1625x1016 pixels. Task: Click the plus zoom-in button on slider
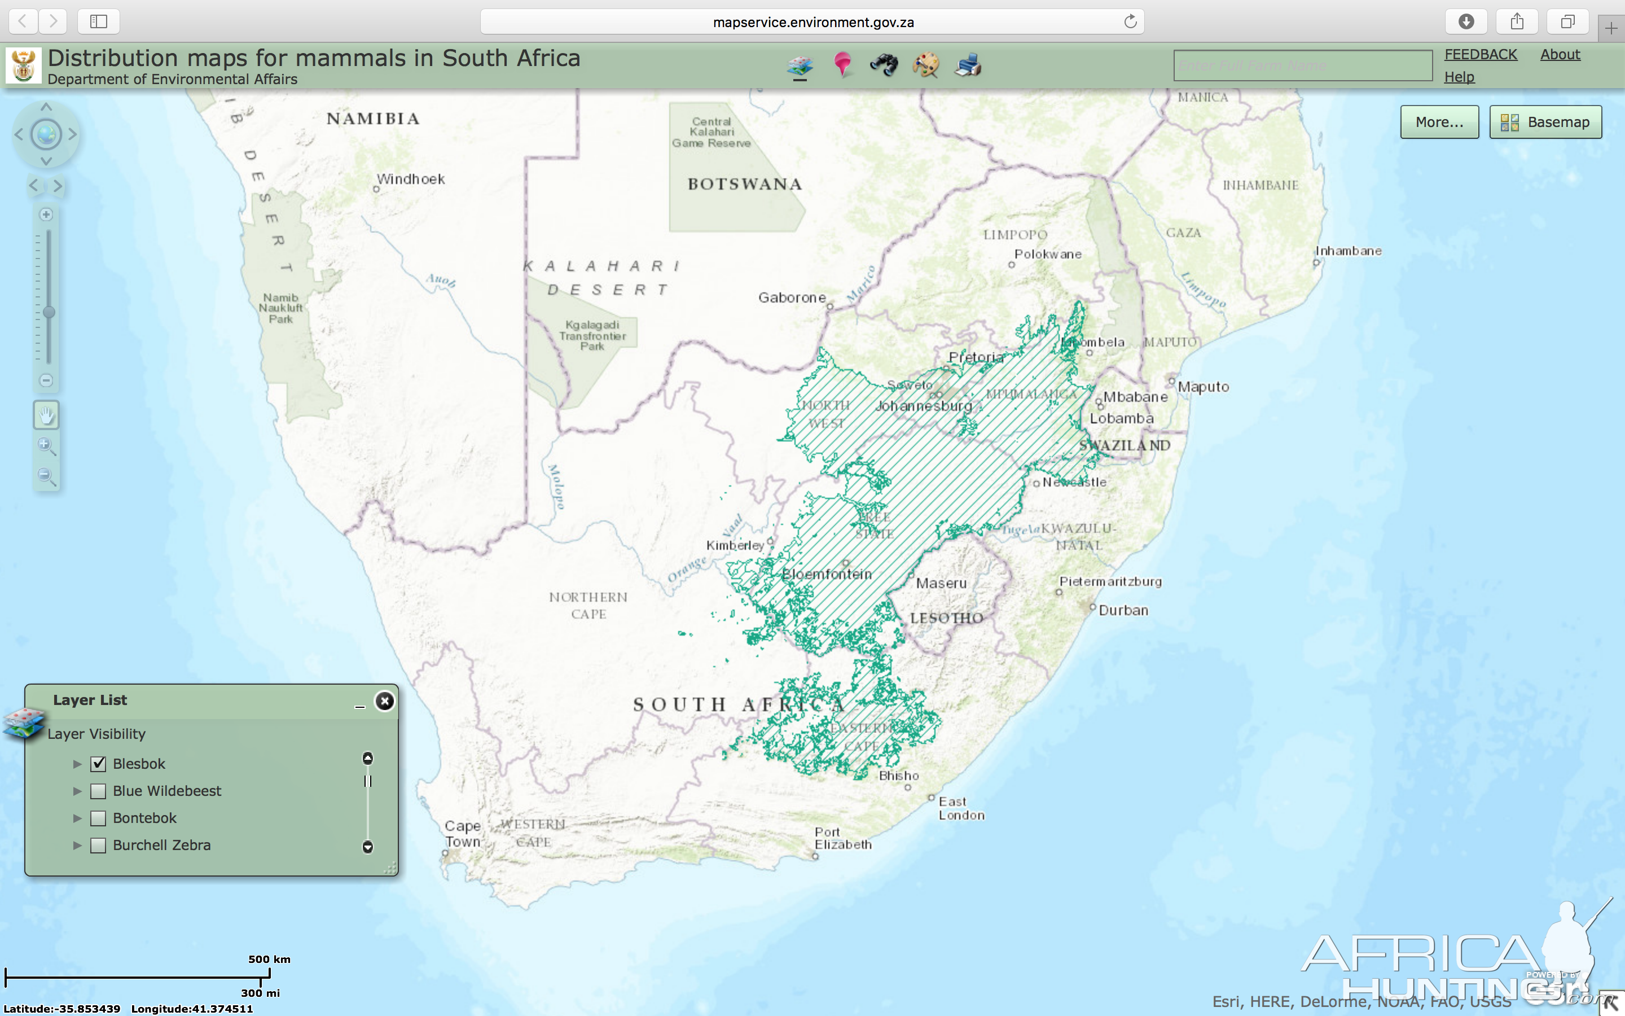pos(46,215)
